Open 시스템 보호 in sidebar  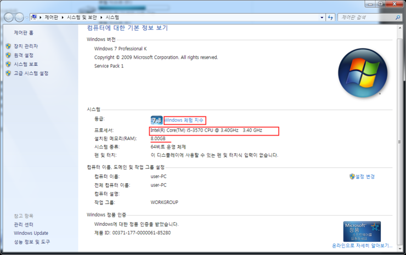click(x=26, y=64)
